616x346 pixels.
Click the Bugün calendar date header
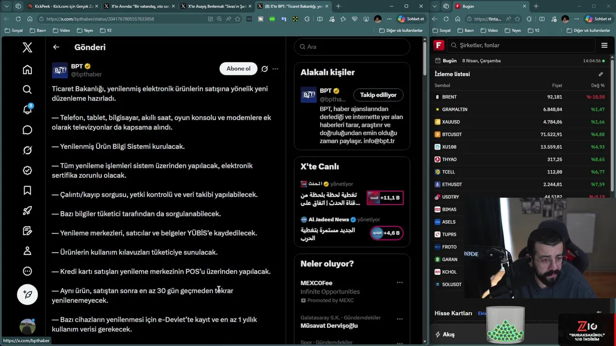[x=468, y=61]
